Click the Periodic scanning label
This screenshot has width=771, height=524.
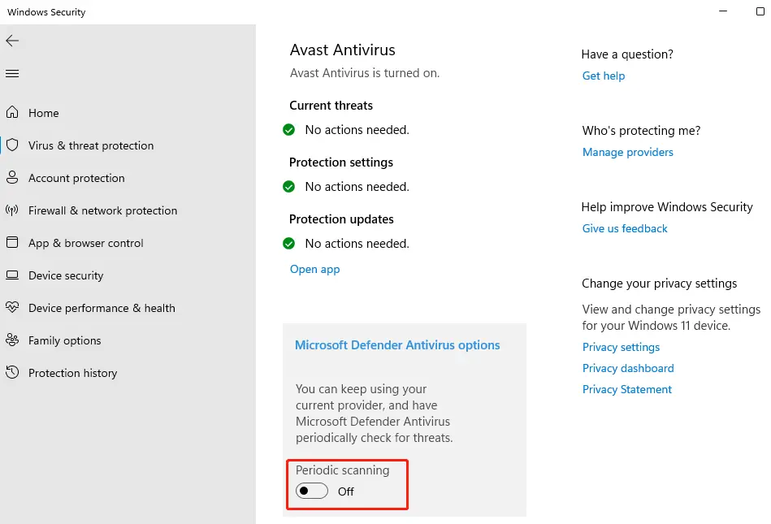click(x=342, y=470)
